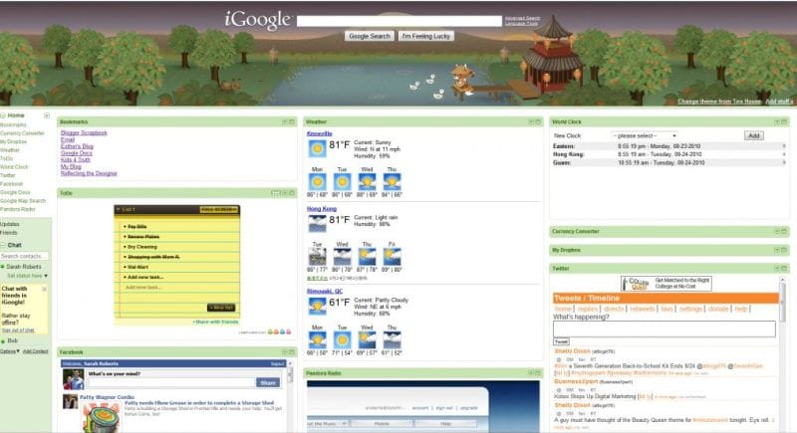Close the 'Chat with friends' promo box
Viewport: 797px width, 433px height.
[x=44, y=290]
